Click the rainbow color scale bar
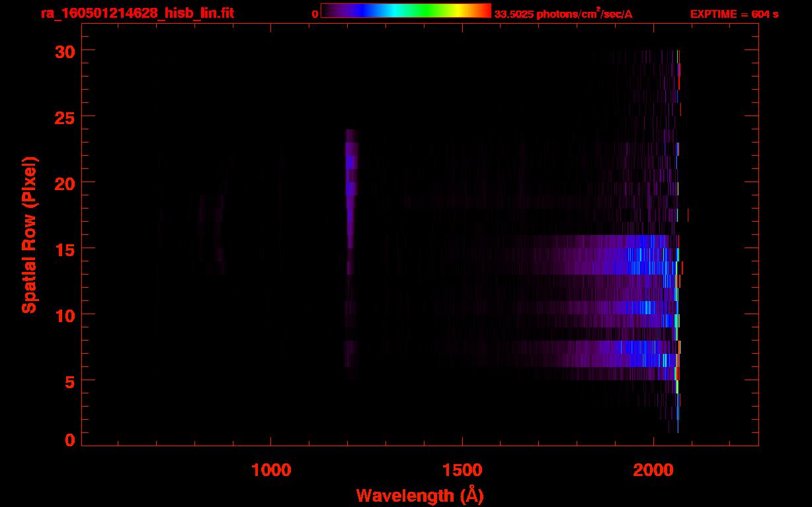The height and width of the screenshot is (507, 812). coord(406,11)
